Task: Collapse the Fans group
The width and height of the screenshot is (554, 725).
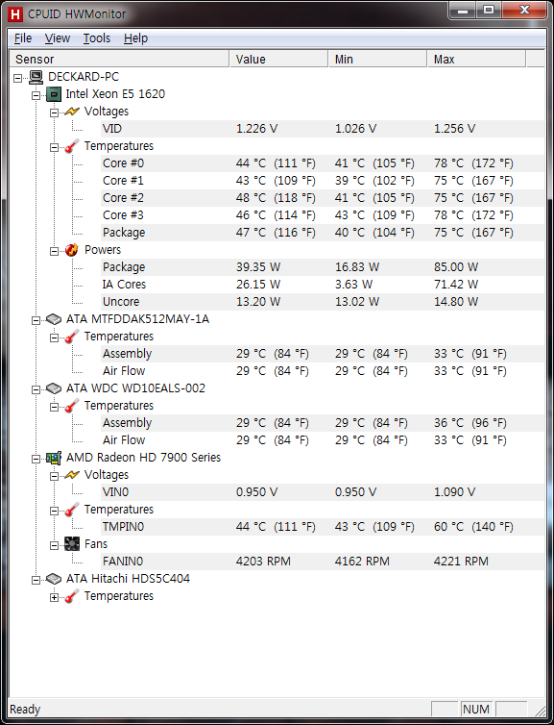Action: (54, 545)
